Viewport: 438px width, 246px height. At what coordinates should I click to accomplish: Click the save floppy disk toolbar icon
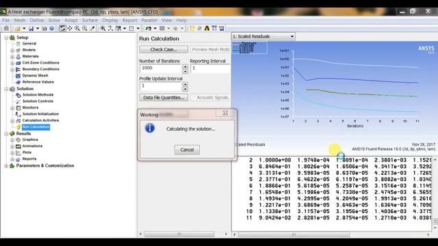pos(31,29)
